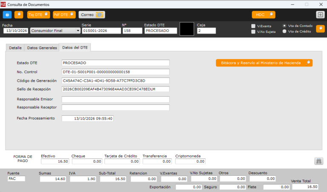The width and height of the screenshot is (327, 192).
Task: Click the Seguro field
Action: 233,187
